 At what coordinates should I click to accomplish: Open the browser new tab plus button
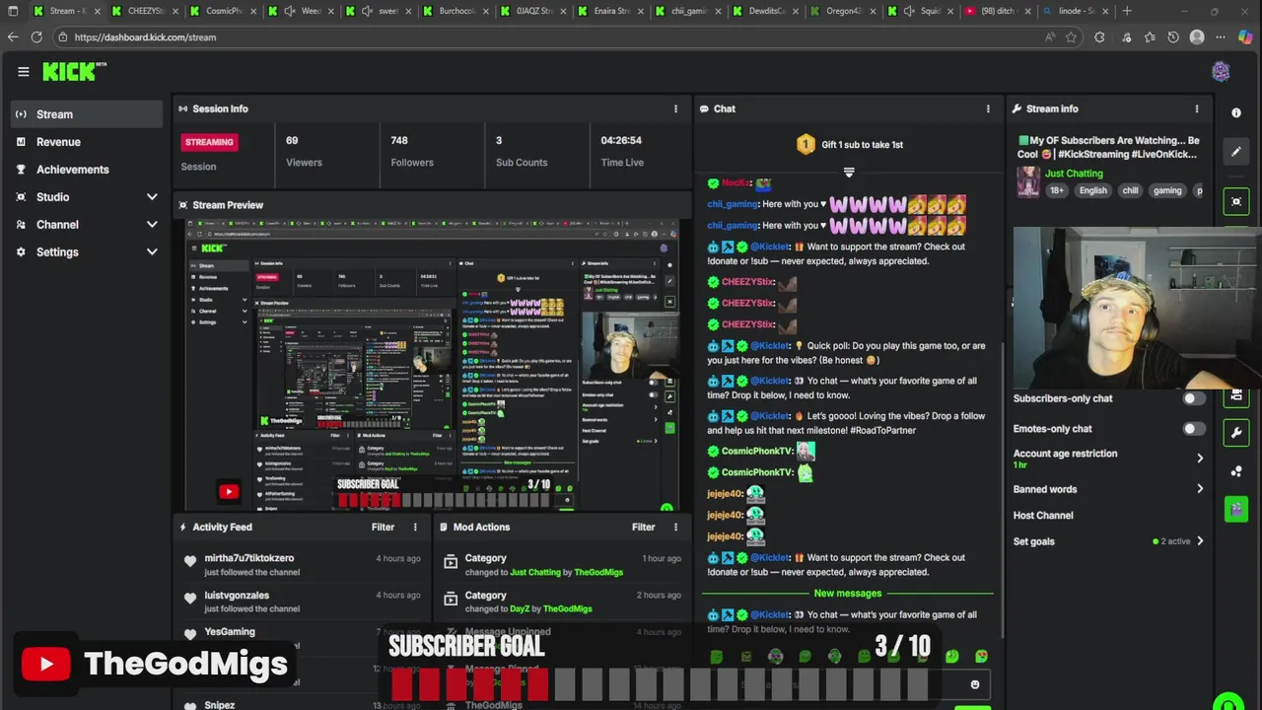(1127, 11)
